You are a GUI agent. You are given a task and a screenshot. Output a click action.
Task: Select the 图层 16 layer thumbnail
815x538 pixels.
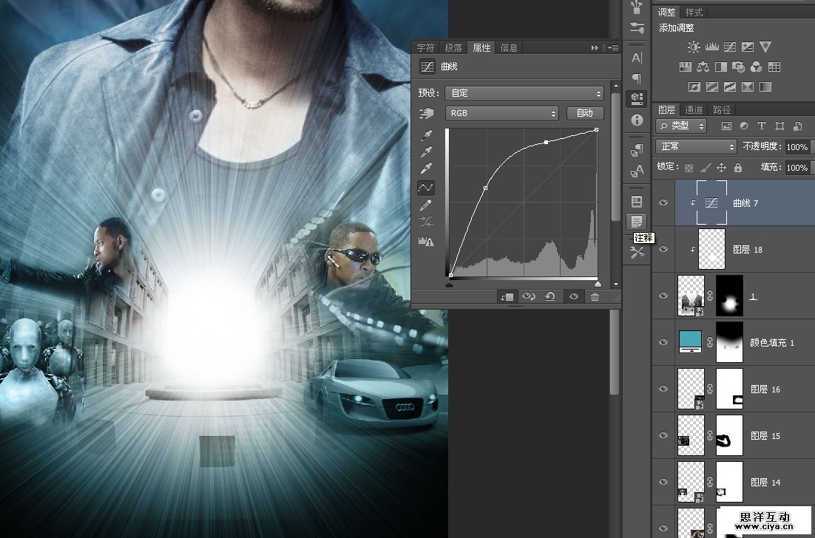coord(692,389)
